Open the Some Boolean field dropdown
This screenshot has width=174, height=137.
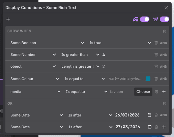pos(47,43)
